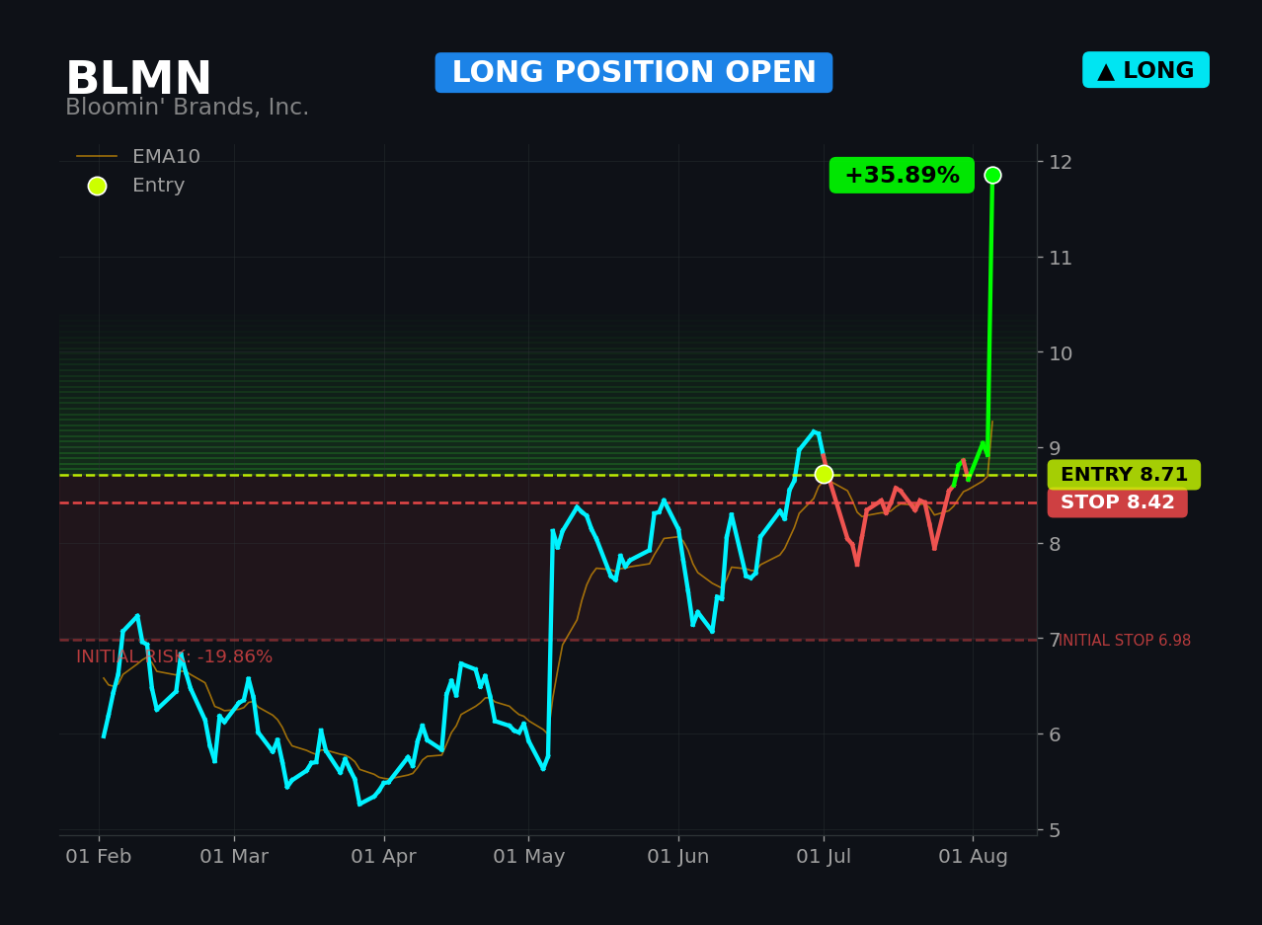Click the 6 price axis label
Viewport: 1262px width, 925px height.
pyautogui.click(x=1055, y=734)
